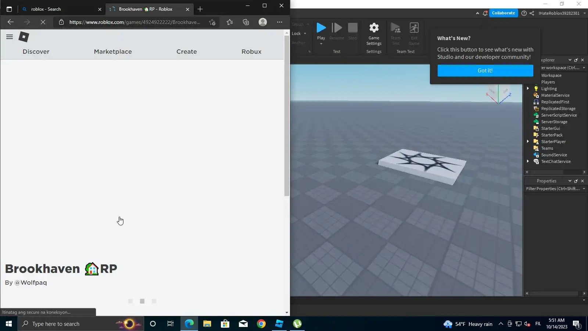Click the StarterPack icon in Explorer
Image resolution: width=588 pixels, height=331 pixels.
tap(536, 135)
